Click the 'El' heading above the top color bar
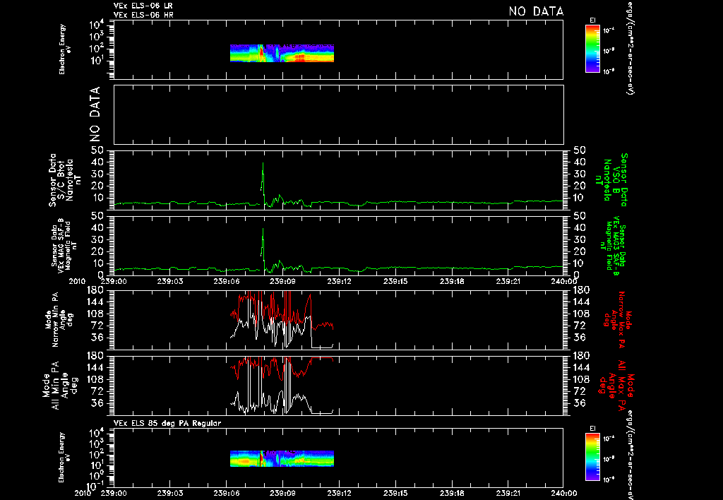 coord(592,20)
